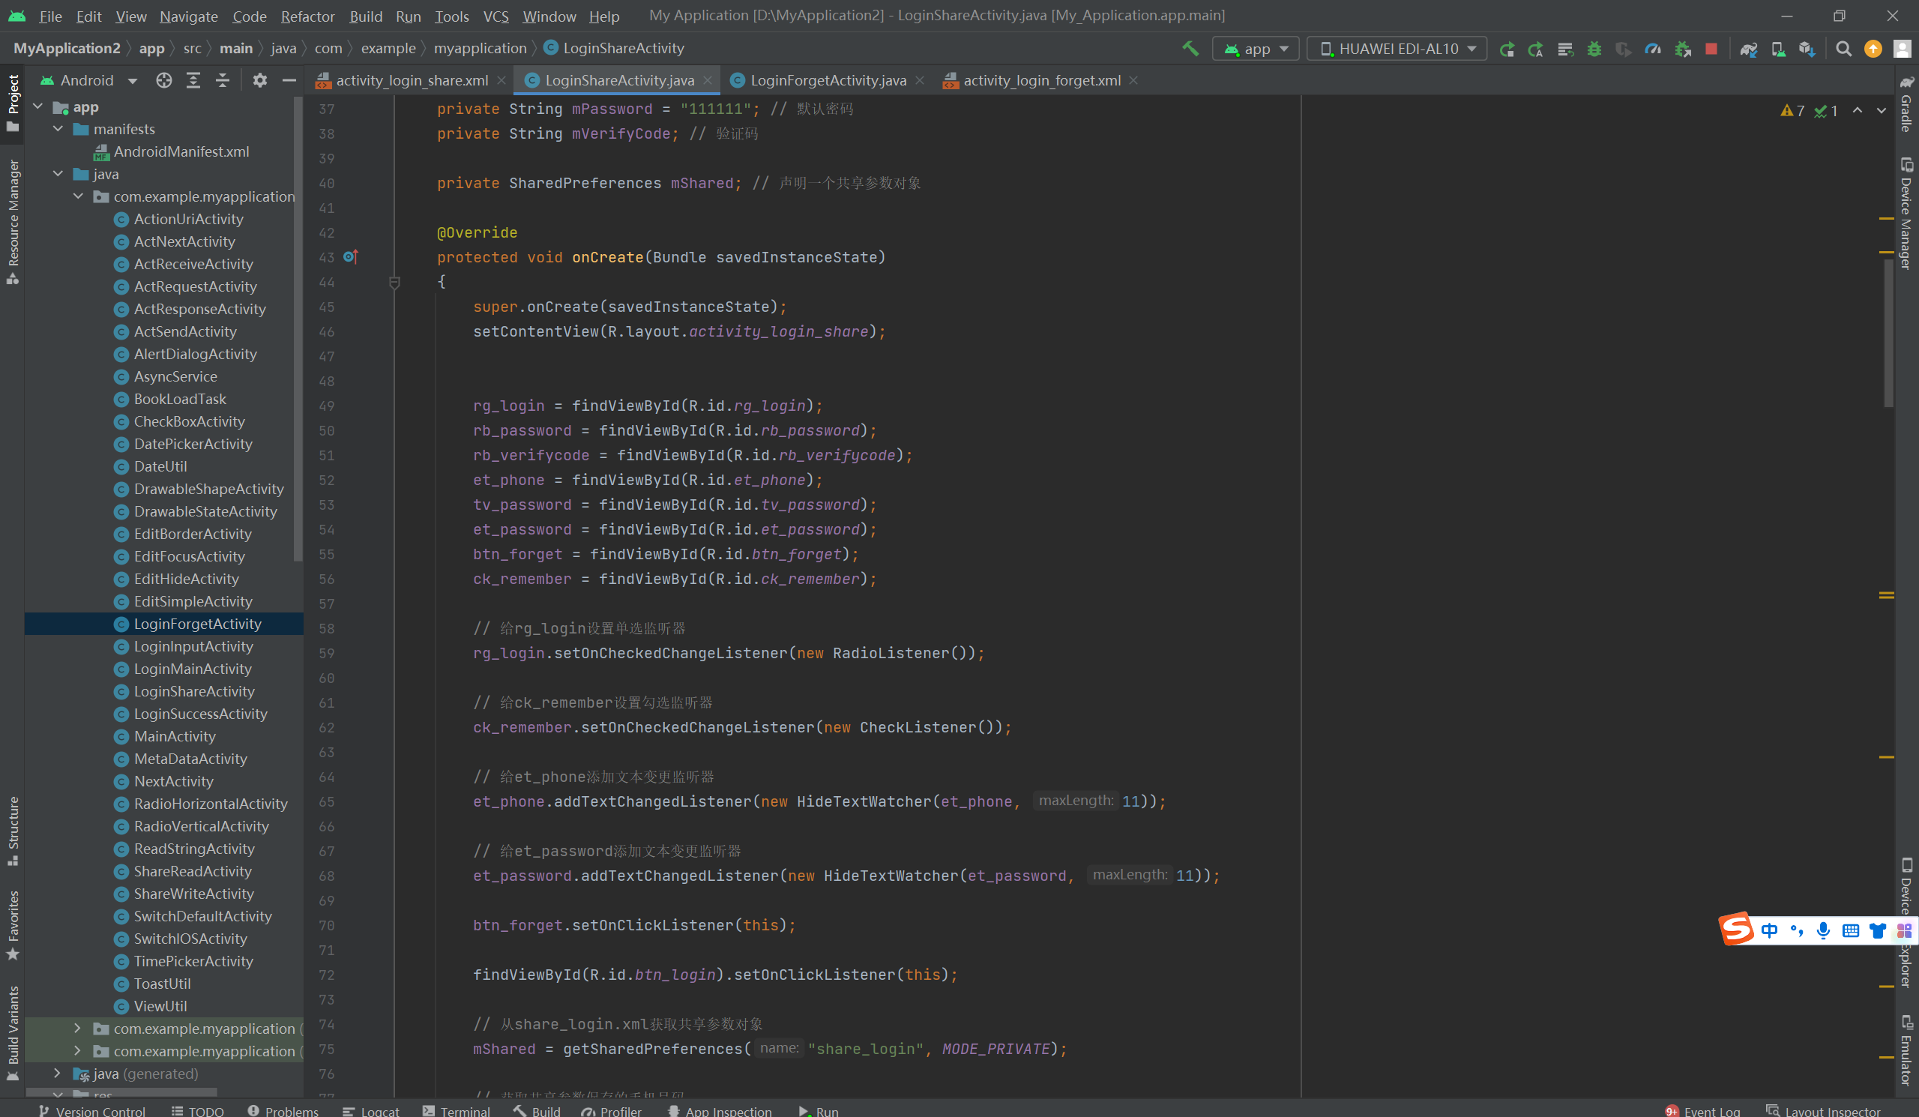
Task: Switch to LoginForgetActivity.java tab
Action: click(828, 80)
